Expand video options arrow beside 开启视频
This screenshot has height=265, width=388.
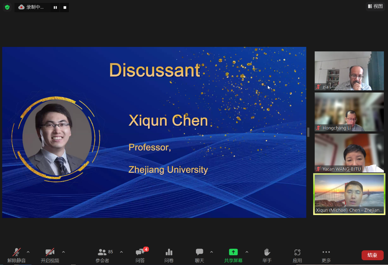click(x=63, y=252)
